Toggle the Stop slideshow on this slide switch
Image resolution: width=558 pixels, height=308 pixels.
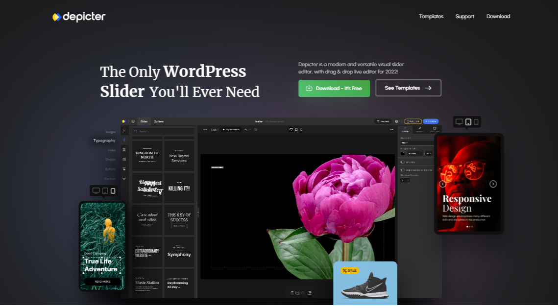pyautogui.click(x=403, y=170)
